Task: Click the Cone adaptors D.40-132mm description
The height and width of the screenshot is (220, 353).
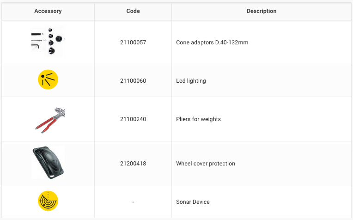Action: [212, 43]
